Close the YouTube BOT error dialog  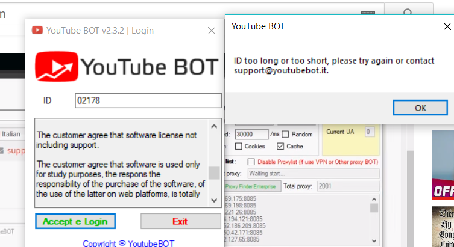447,26
